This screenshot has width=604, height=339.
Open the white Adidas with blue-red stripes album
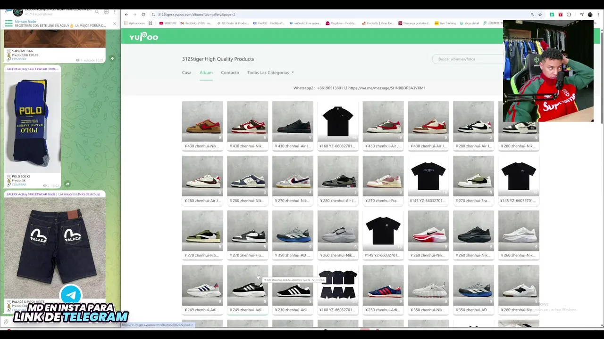pyautogui.click(x=202, y=285)
